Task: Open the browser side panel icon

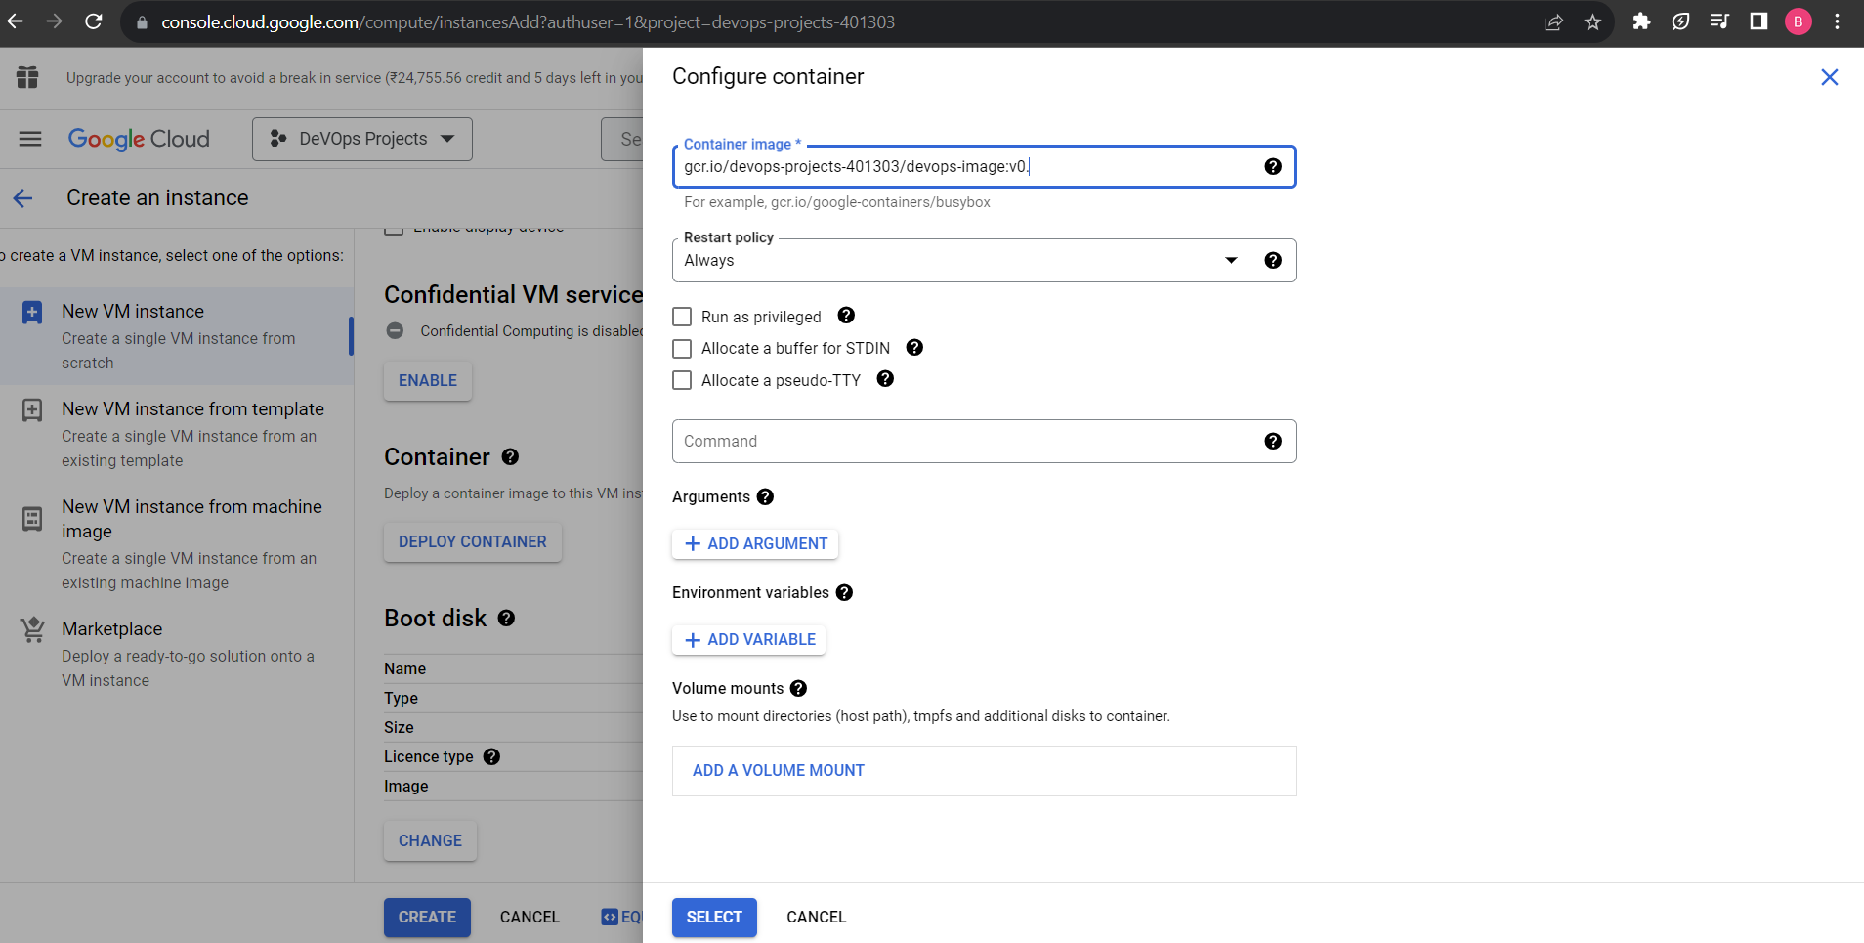Action: click(x=1758, y=21)
